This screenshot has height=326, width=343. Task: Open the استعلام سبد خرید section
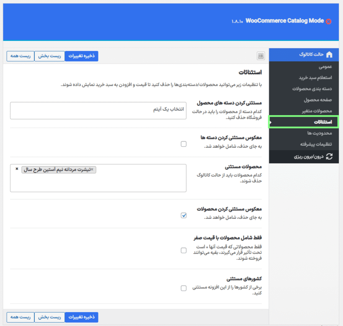[304, 77]
